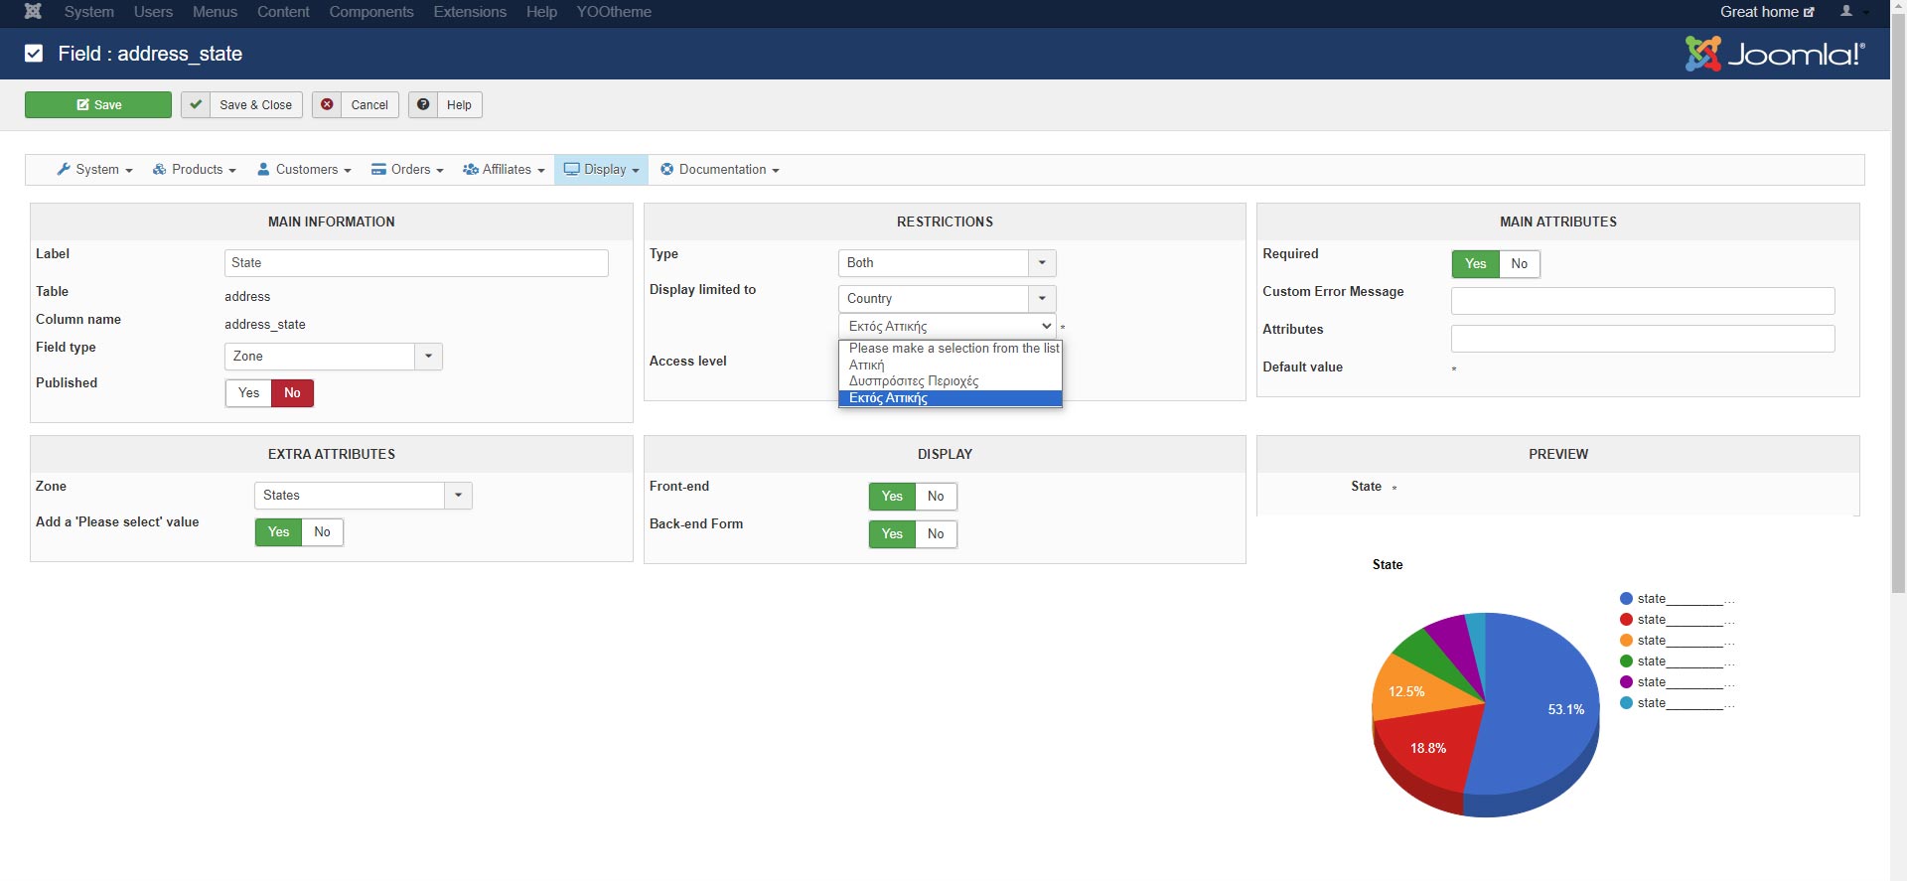The height and width of the screenshot is (881, 1907).
Task: Click the blue 53.1% pie chart slice
Action: [x=1540, y=715]
